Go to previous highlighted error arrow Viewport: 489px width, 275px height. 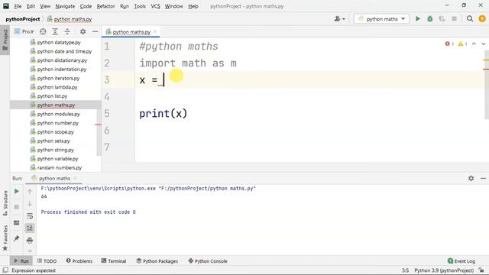point(474,44)
